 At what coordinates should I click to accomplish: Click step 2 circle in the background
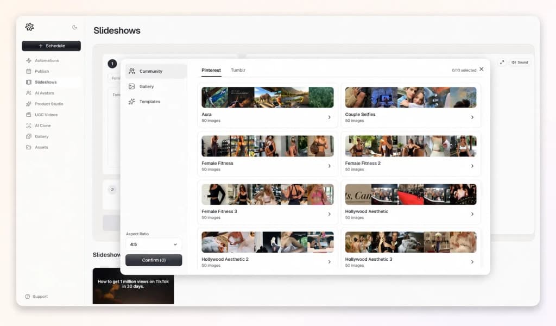112,190
